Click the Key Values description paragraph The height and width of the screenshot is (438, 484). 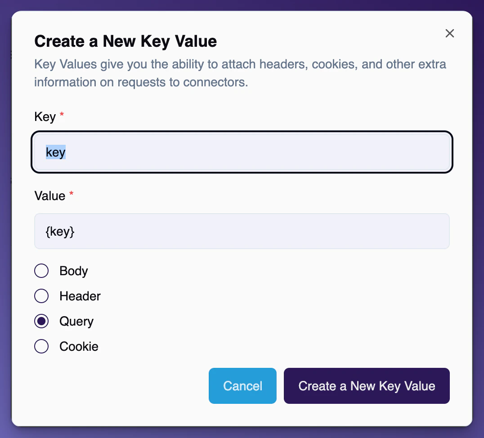pyautogui.click(x=240, y=73)
